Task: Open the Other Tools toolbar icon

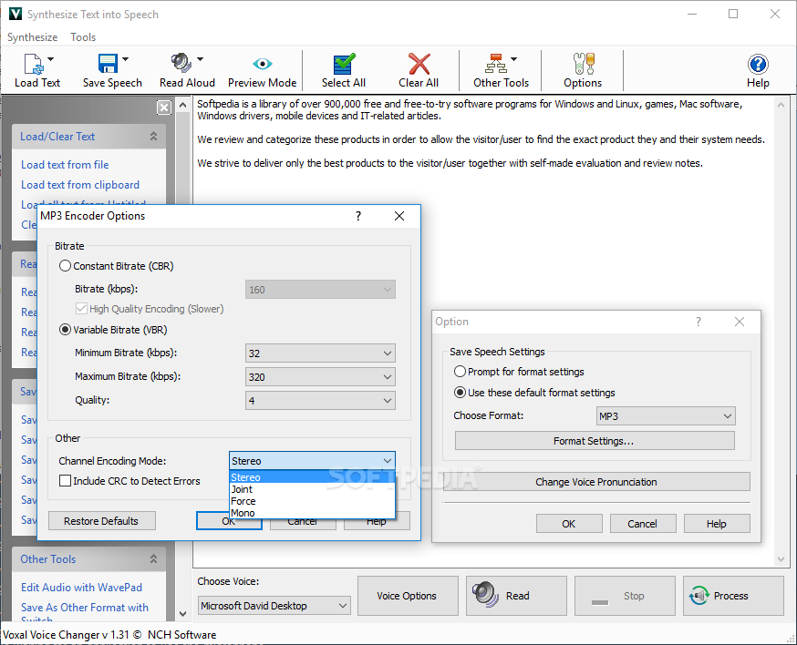Action: pos(495,64)
